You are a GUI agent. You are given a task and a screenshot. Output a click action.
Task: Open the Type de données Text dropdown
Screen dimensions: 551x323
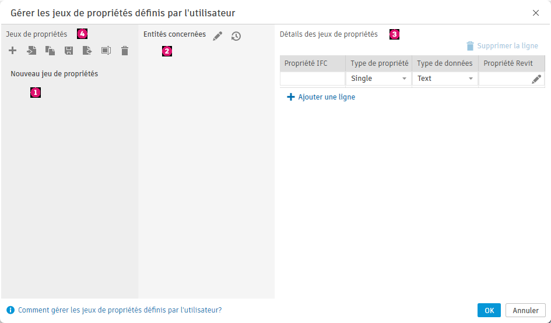pyautogui.click(x=445, y=79)
